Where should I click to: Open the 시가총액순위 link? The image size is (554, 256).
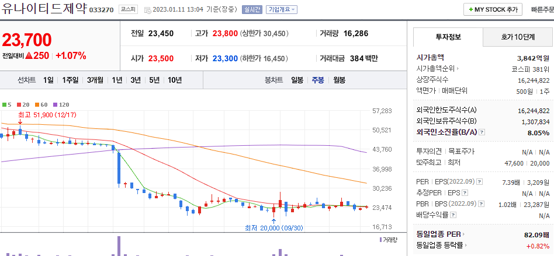(437, 69)
